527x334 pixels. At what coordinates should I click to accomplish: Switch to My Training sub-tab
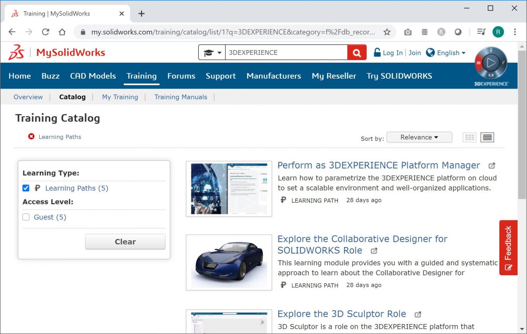pyautogui.click(x=120, y=97)
